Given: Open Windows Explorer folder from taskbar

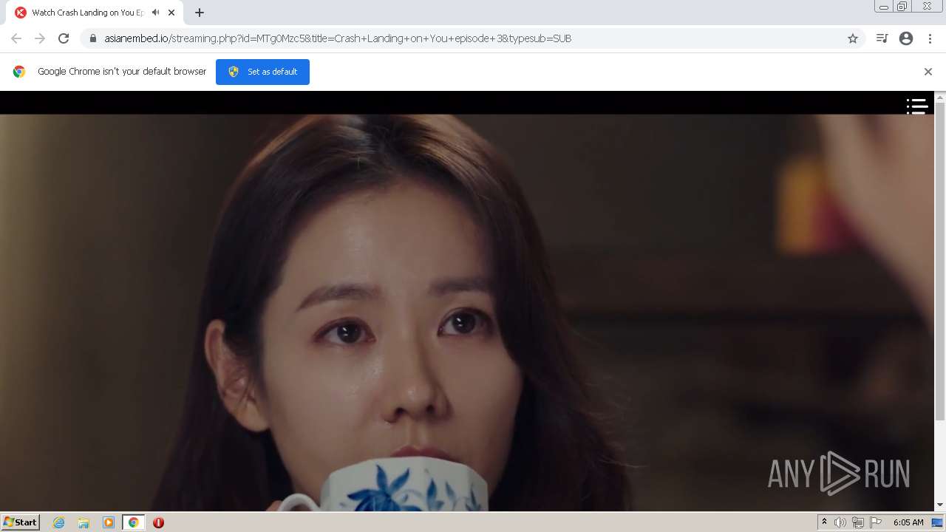Looking at the screenshot, I should 84,522.
